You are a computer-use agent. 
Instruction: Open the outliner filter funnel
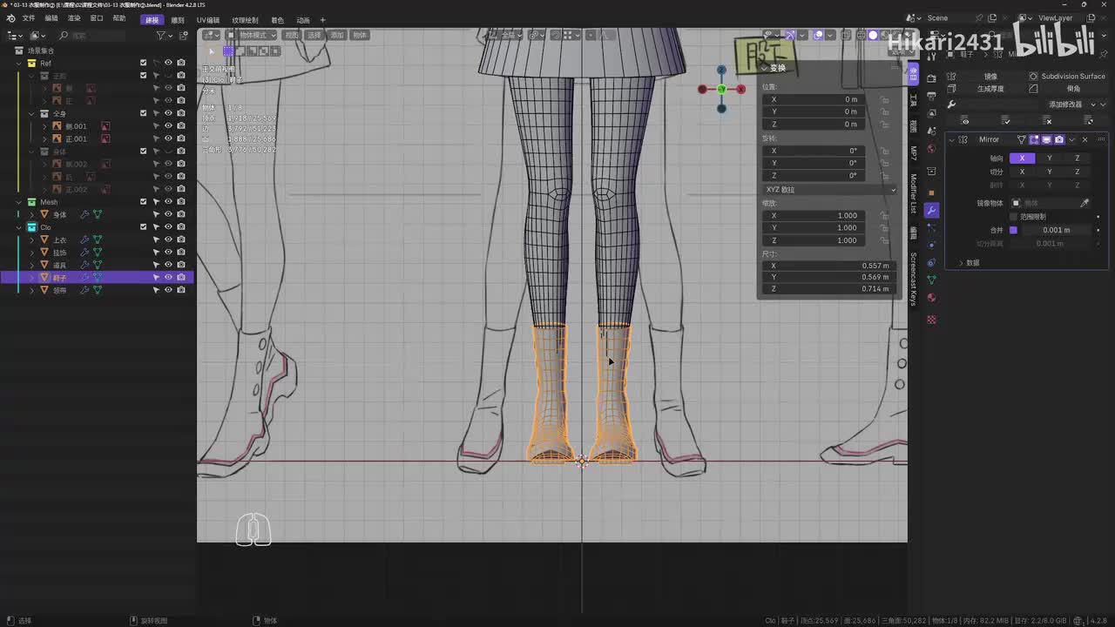pos(161,36)
